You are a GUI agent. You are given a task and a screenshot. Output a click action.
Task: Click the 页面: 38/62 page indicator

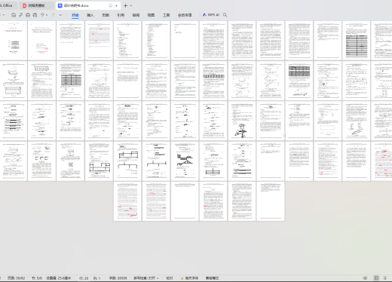[x=16, y=278]
